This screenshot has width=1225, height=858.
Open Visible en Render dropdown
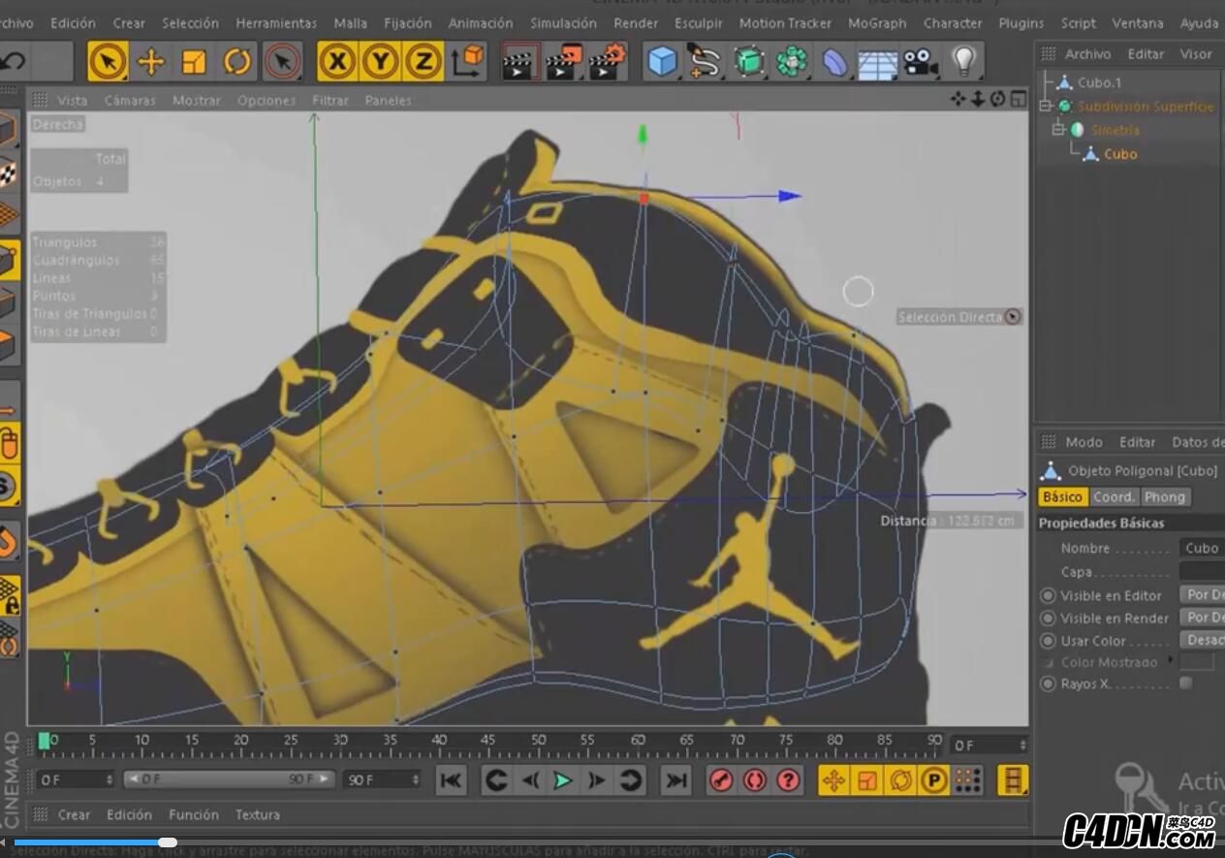[1202, 617]
